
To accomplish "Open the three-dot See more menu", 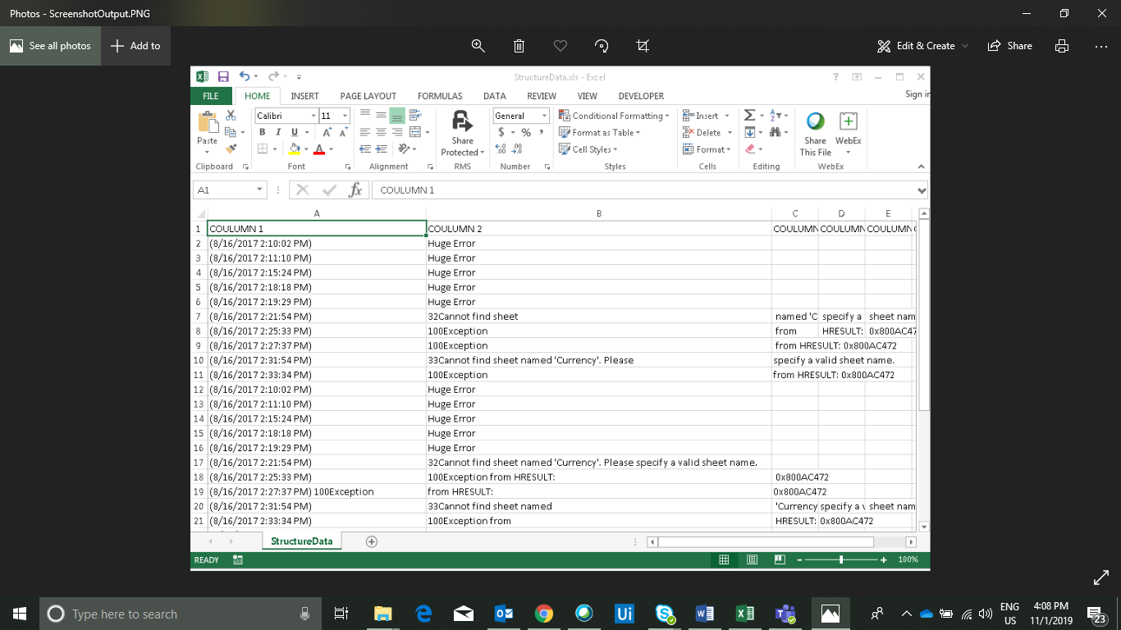I will (x=1101, y=46).
